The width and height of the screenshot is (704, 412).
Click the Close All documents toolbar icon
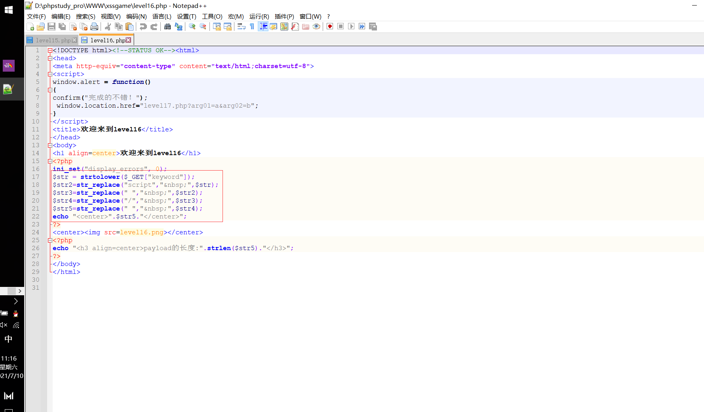pyautogui.click(x=84, y=27)
